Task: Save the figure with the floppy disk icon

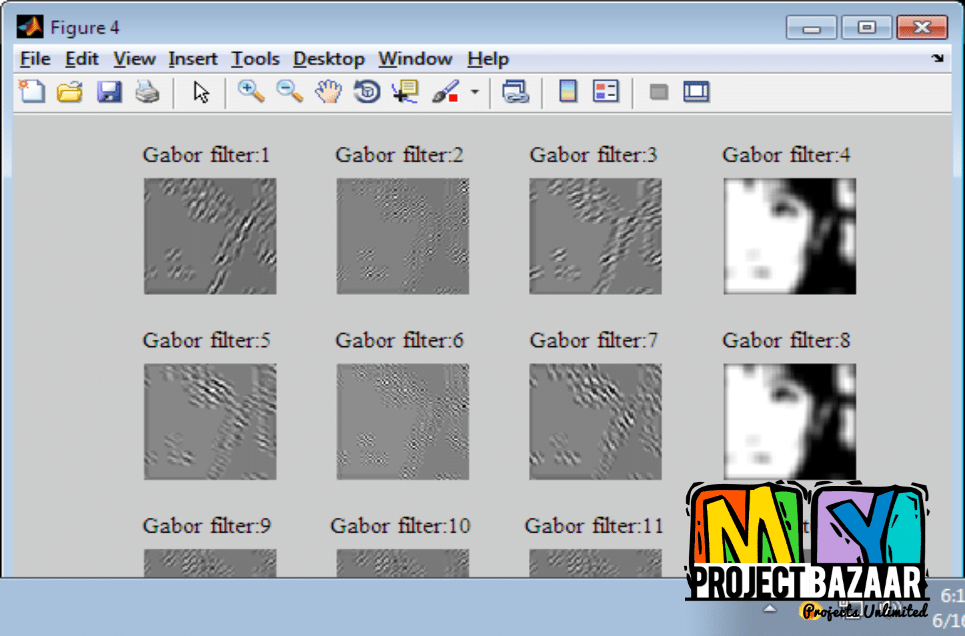Action: click(109, 91)
